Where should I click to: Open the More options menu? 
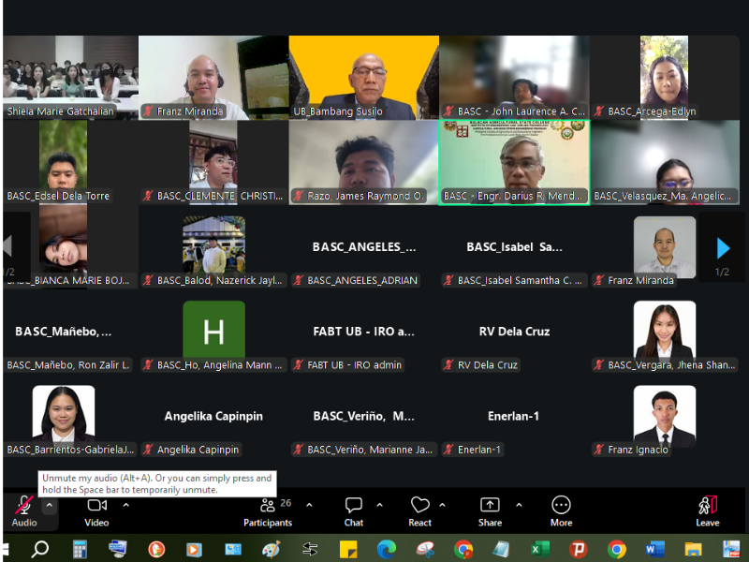click(x=561, y=511)
